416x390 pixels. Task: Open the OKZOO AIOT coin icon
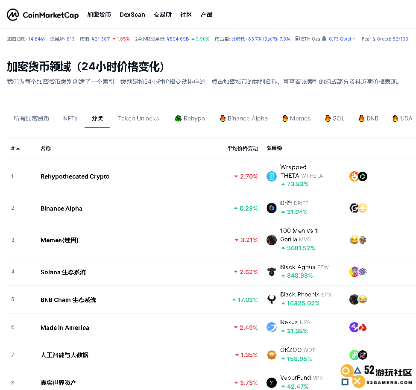pos(271,355)
